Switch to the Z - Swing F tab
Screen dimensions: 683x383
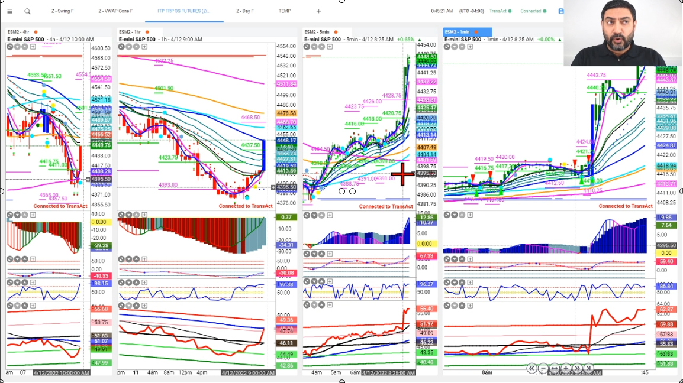63,11
